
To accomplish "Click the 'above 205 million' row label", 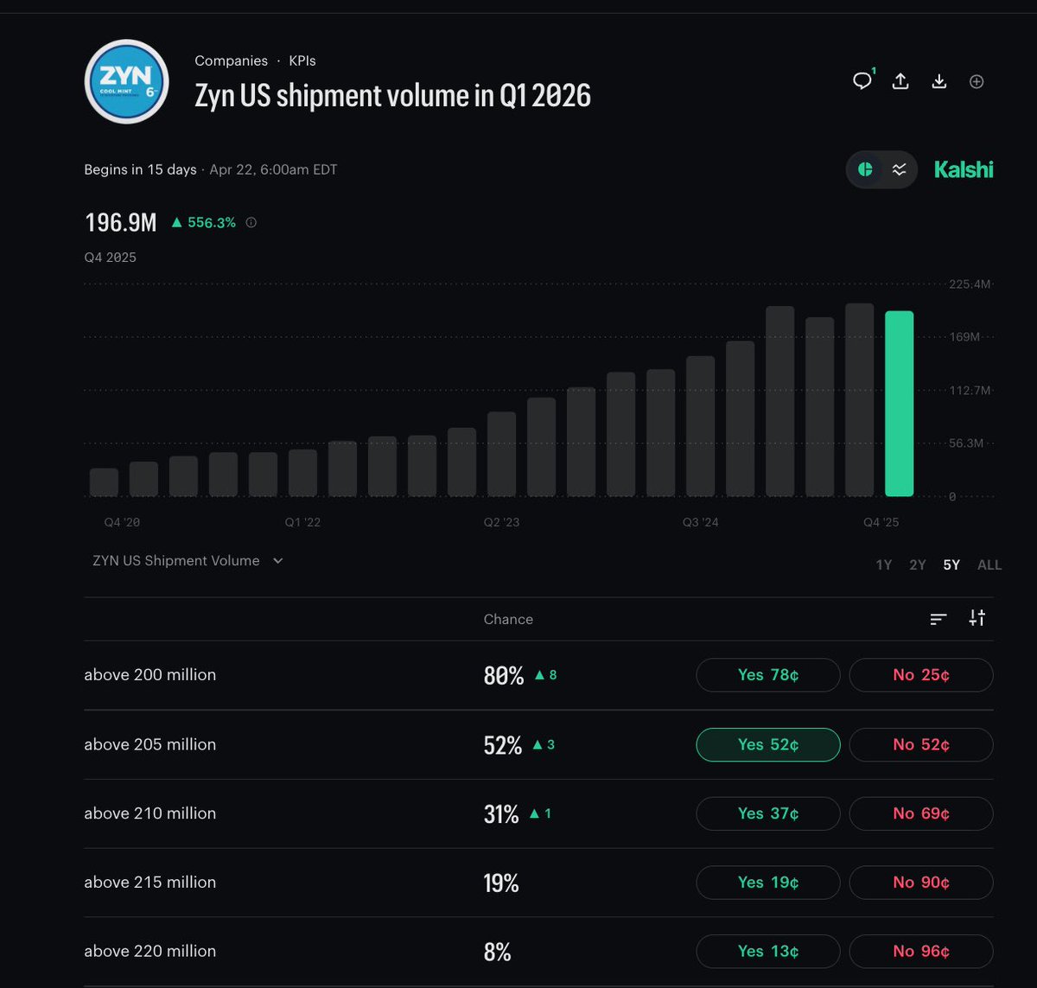I will click(x=150, y=744).
